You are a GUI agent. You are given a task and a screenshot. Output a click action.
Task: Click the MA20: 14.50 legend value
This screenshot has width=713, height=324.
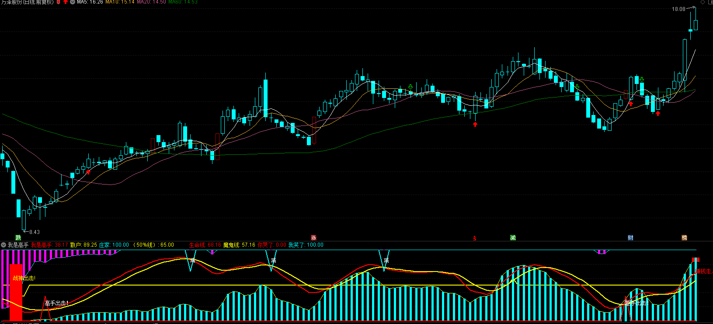click(x=151, y=2)
